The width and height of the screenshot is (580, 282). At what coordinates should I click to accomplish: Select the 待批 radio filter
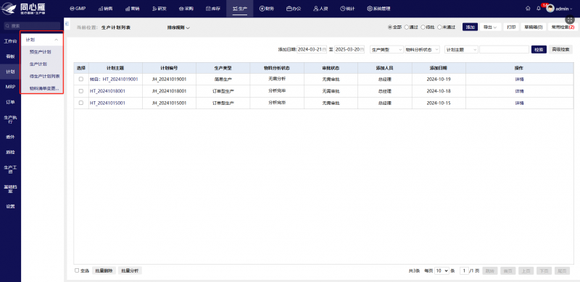(423, 27)
